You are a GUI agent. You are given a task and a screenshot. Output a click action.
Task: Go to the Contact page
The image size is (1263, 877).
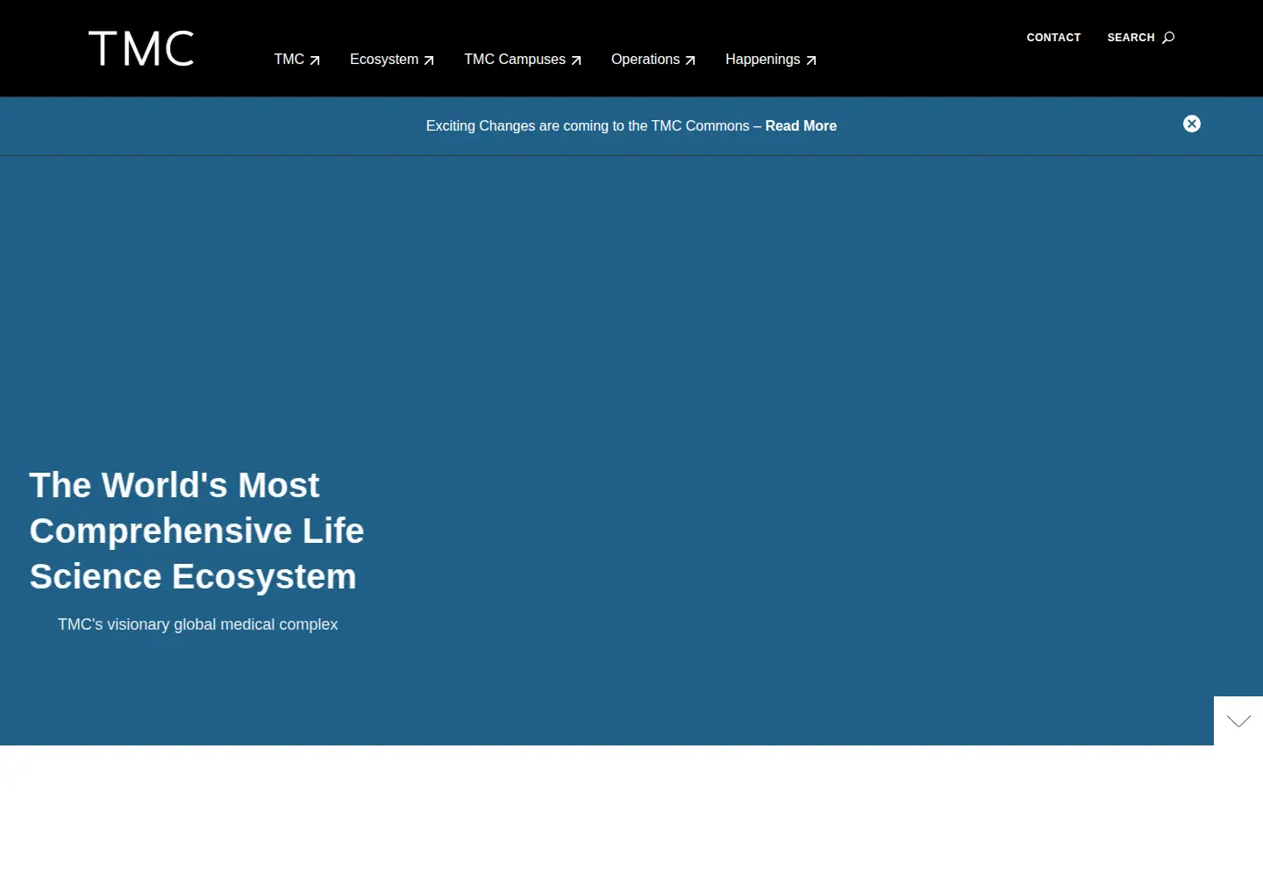pos(1053,38)
